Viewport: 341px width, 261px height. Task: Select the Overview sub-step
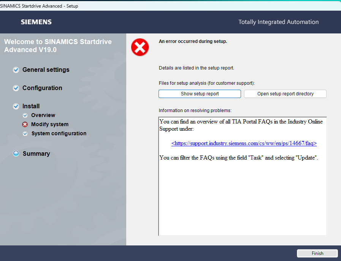tap(43, 115)
